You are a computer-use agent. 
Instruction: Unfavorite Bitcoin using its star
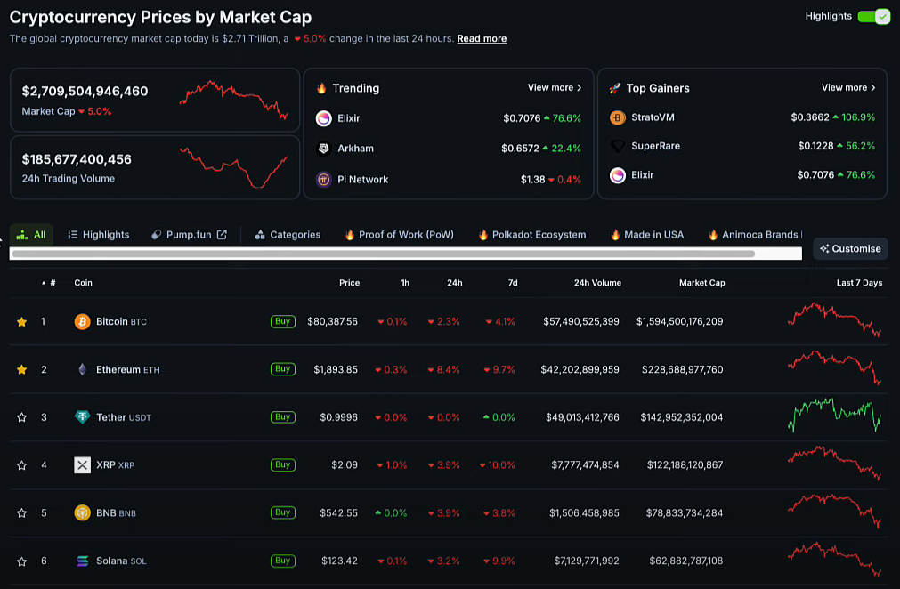pyautogui.click(x=21, y=322)
